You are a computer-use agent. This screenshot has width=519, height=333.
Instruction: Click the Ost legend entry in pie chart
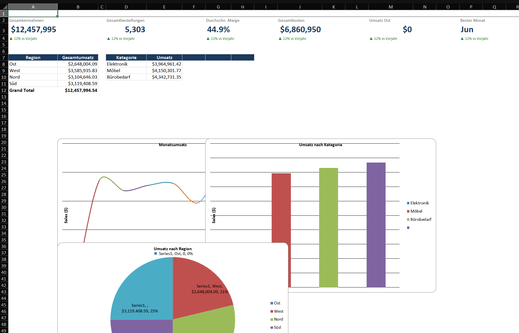click(275, 303)
